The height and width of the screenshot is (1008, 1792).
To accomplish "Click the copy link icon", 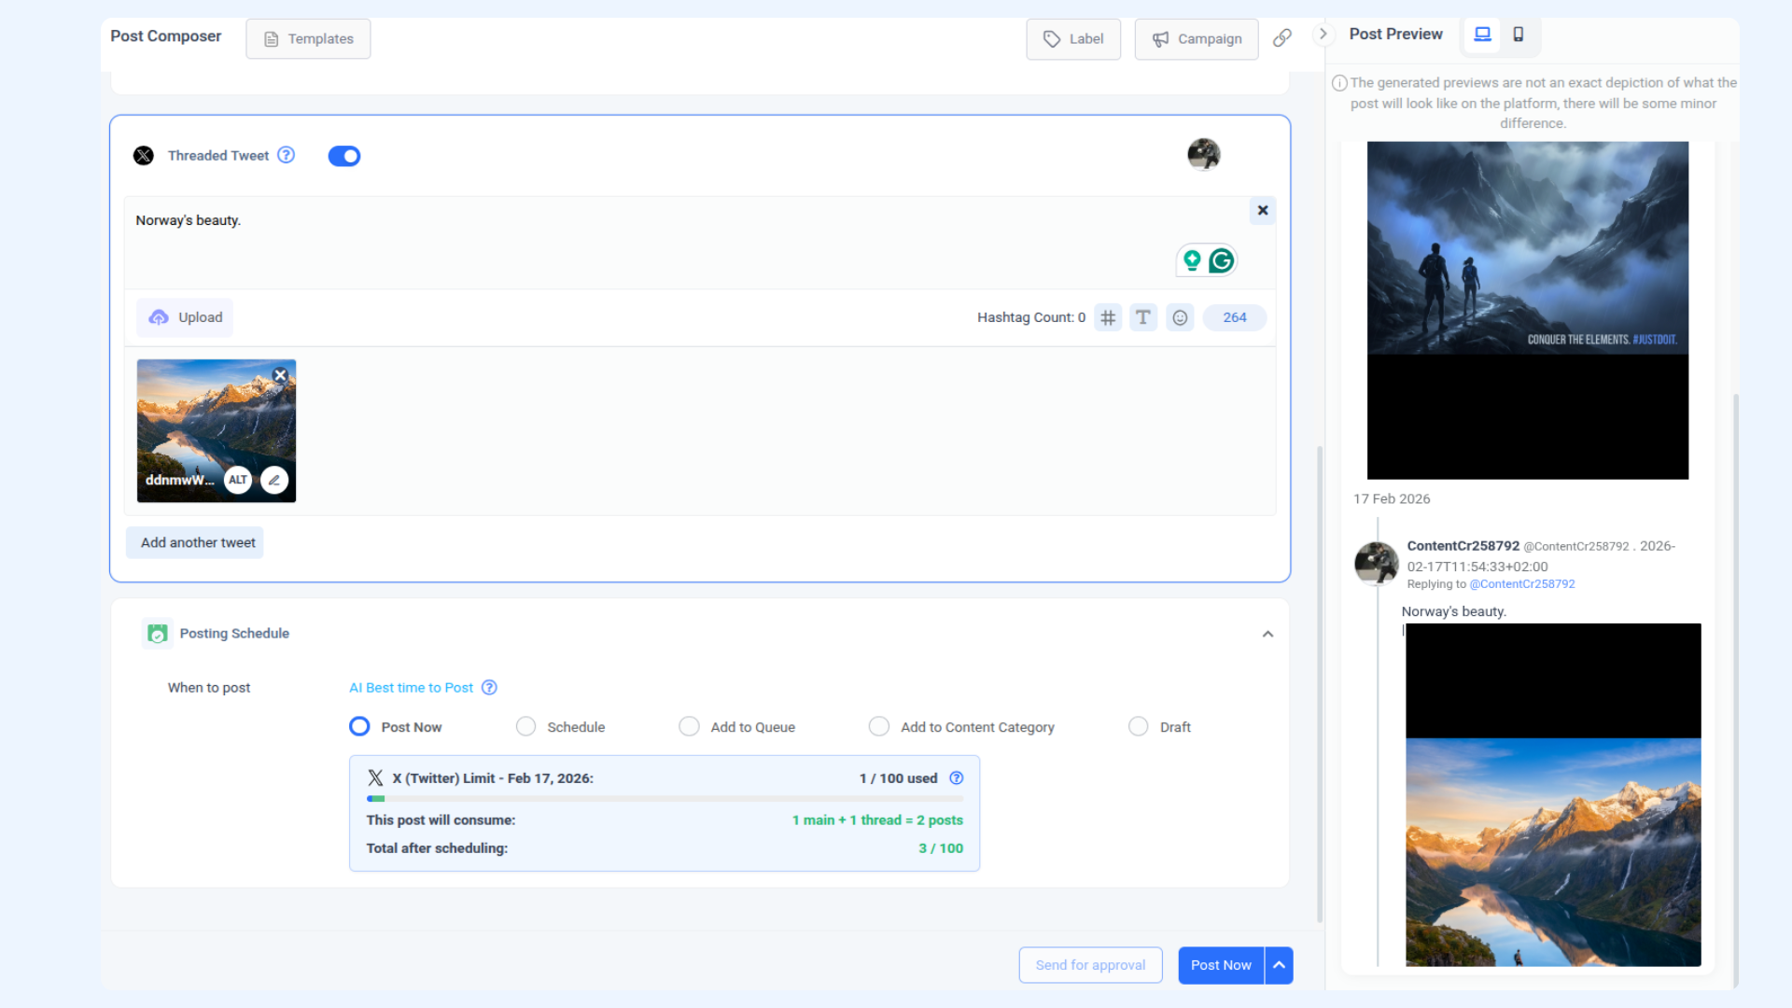I will coord(1282,38).
